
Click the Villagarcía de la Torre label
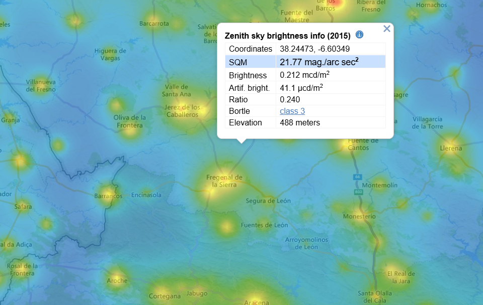click(428, 122)
